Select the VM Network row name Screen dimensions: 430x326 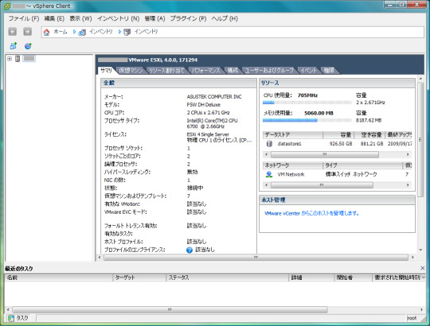pos(291,174)
